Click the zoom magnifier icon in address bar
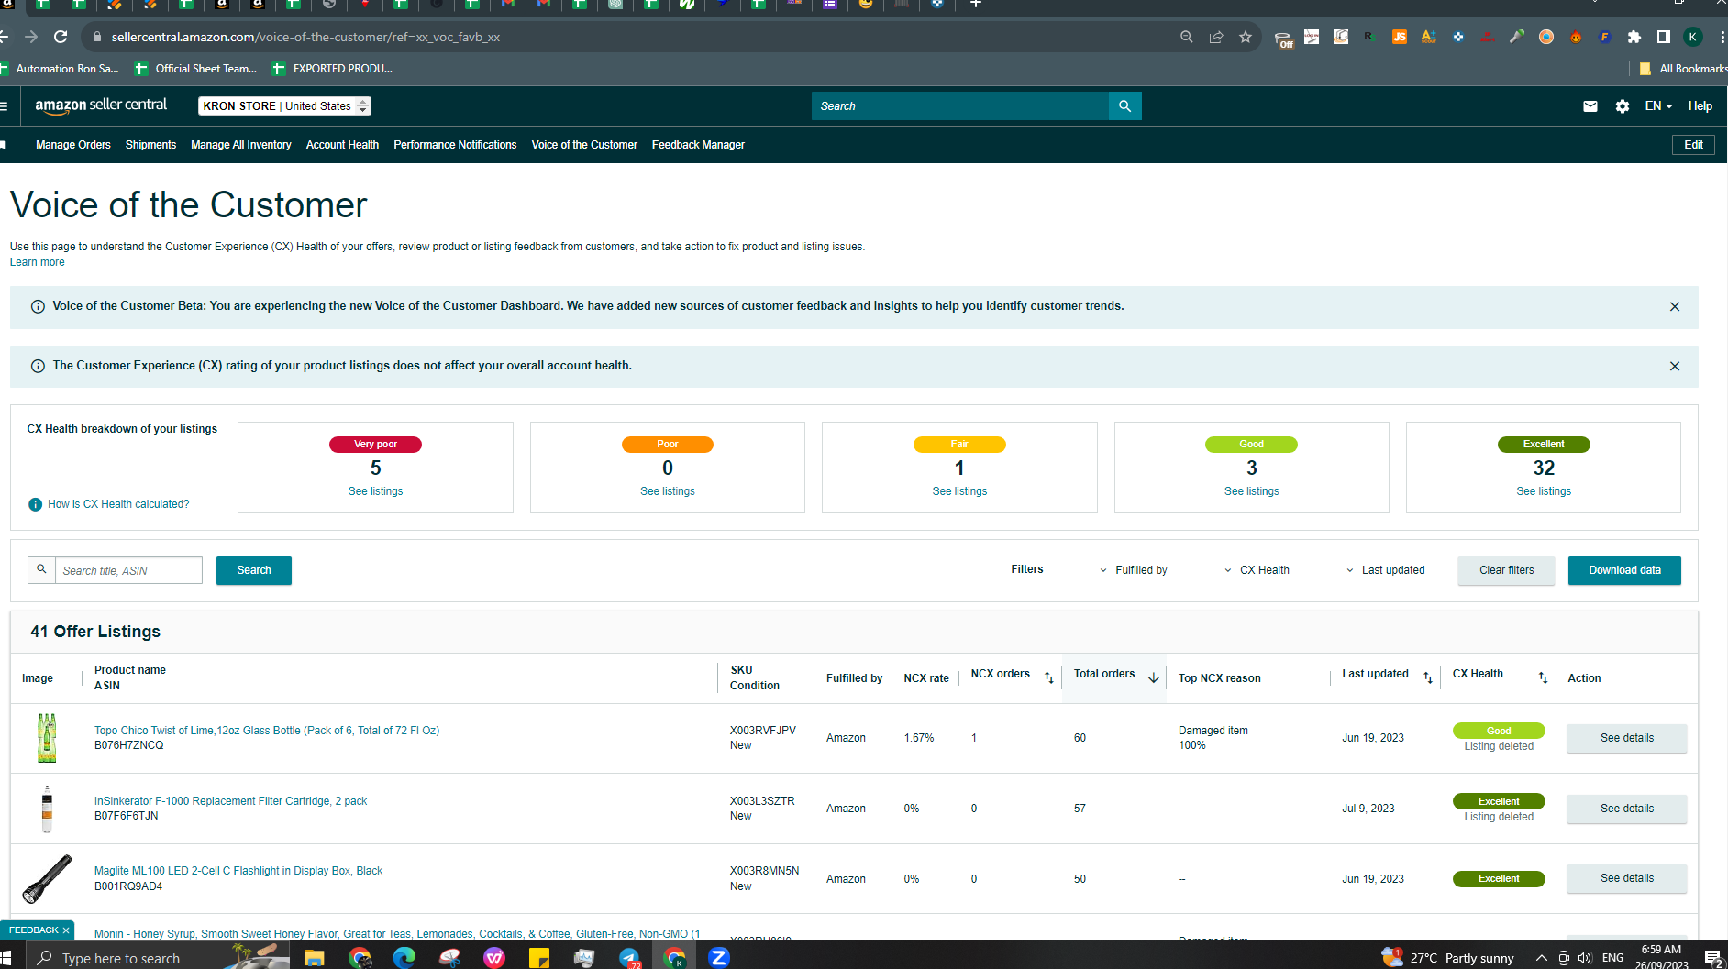The image size is (1728, 969). (x=1187, y=37)
